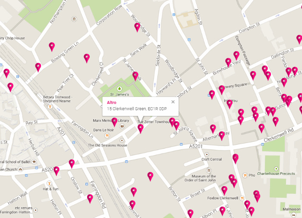The image size is (302, 218).
Task: Click the Dans Le Noir place label
Action: click(x=104, y=130)
